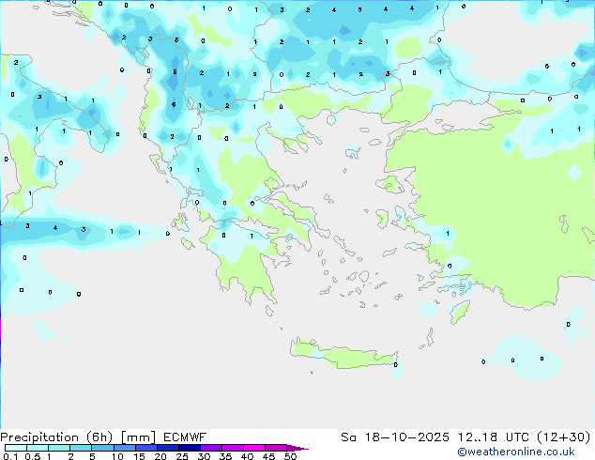Click the 20–25 mm legend color swatch
595x460 pixels.
(x=167, y=448)
